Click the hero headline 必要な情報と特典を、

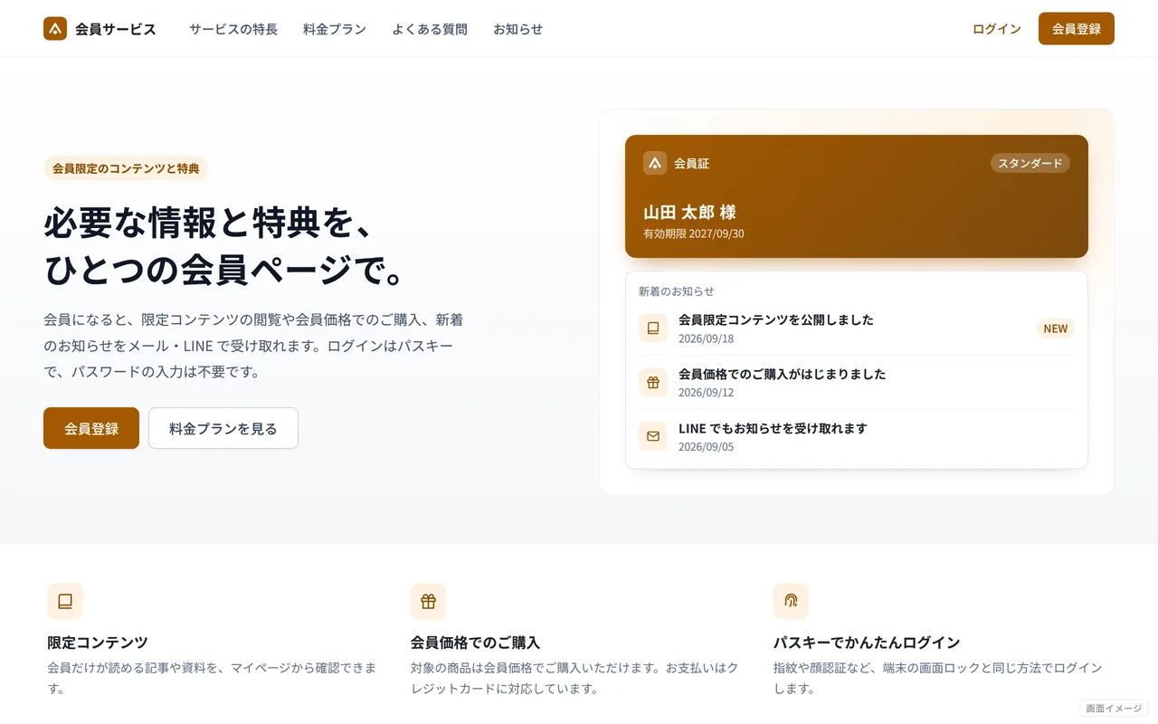coord(209,223)
